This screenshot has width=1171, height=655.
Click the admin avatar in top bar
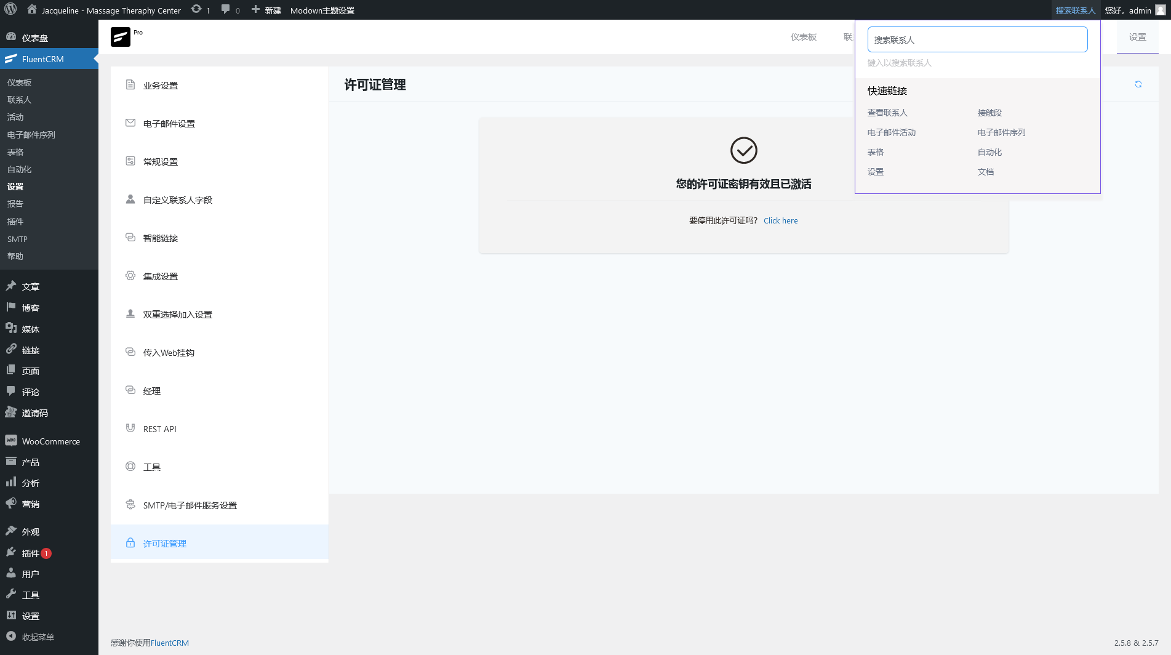tap(1161, 10)
